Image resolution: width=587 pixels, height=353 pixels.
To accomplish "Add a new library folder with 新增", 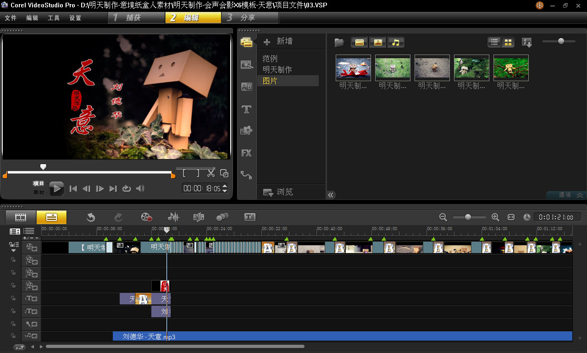I will (x=278, y=42).
